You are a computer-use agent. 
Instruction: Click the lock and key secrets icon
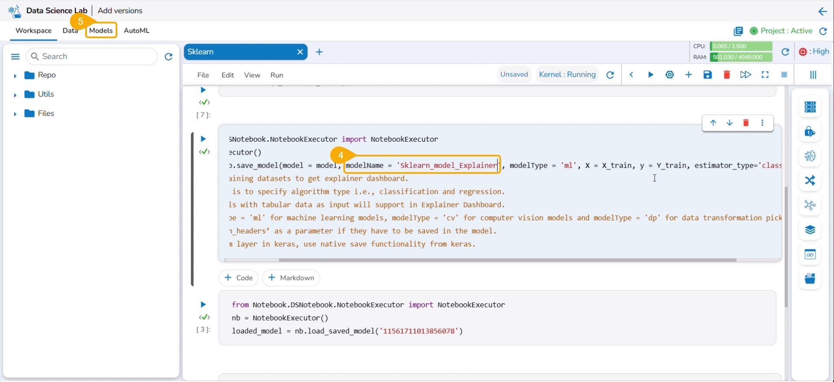pos(810,132)
